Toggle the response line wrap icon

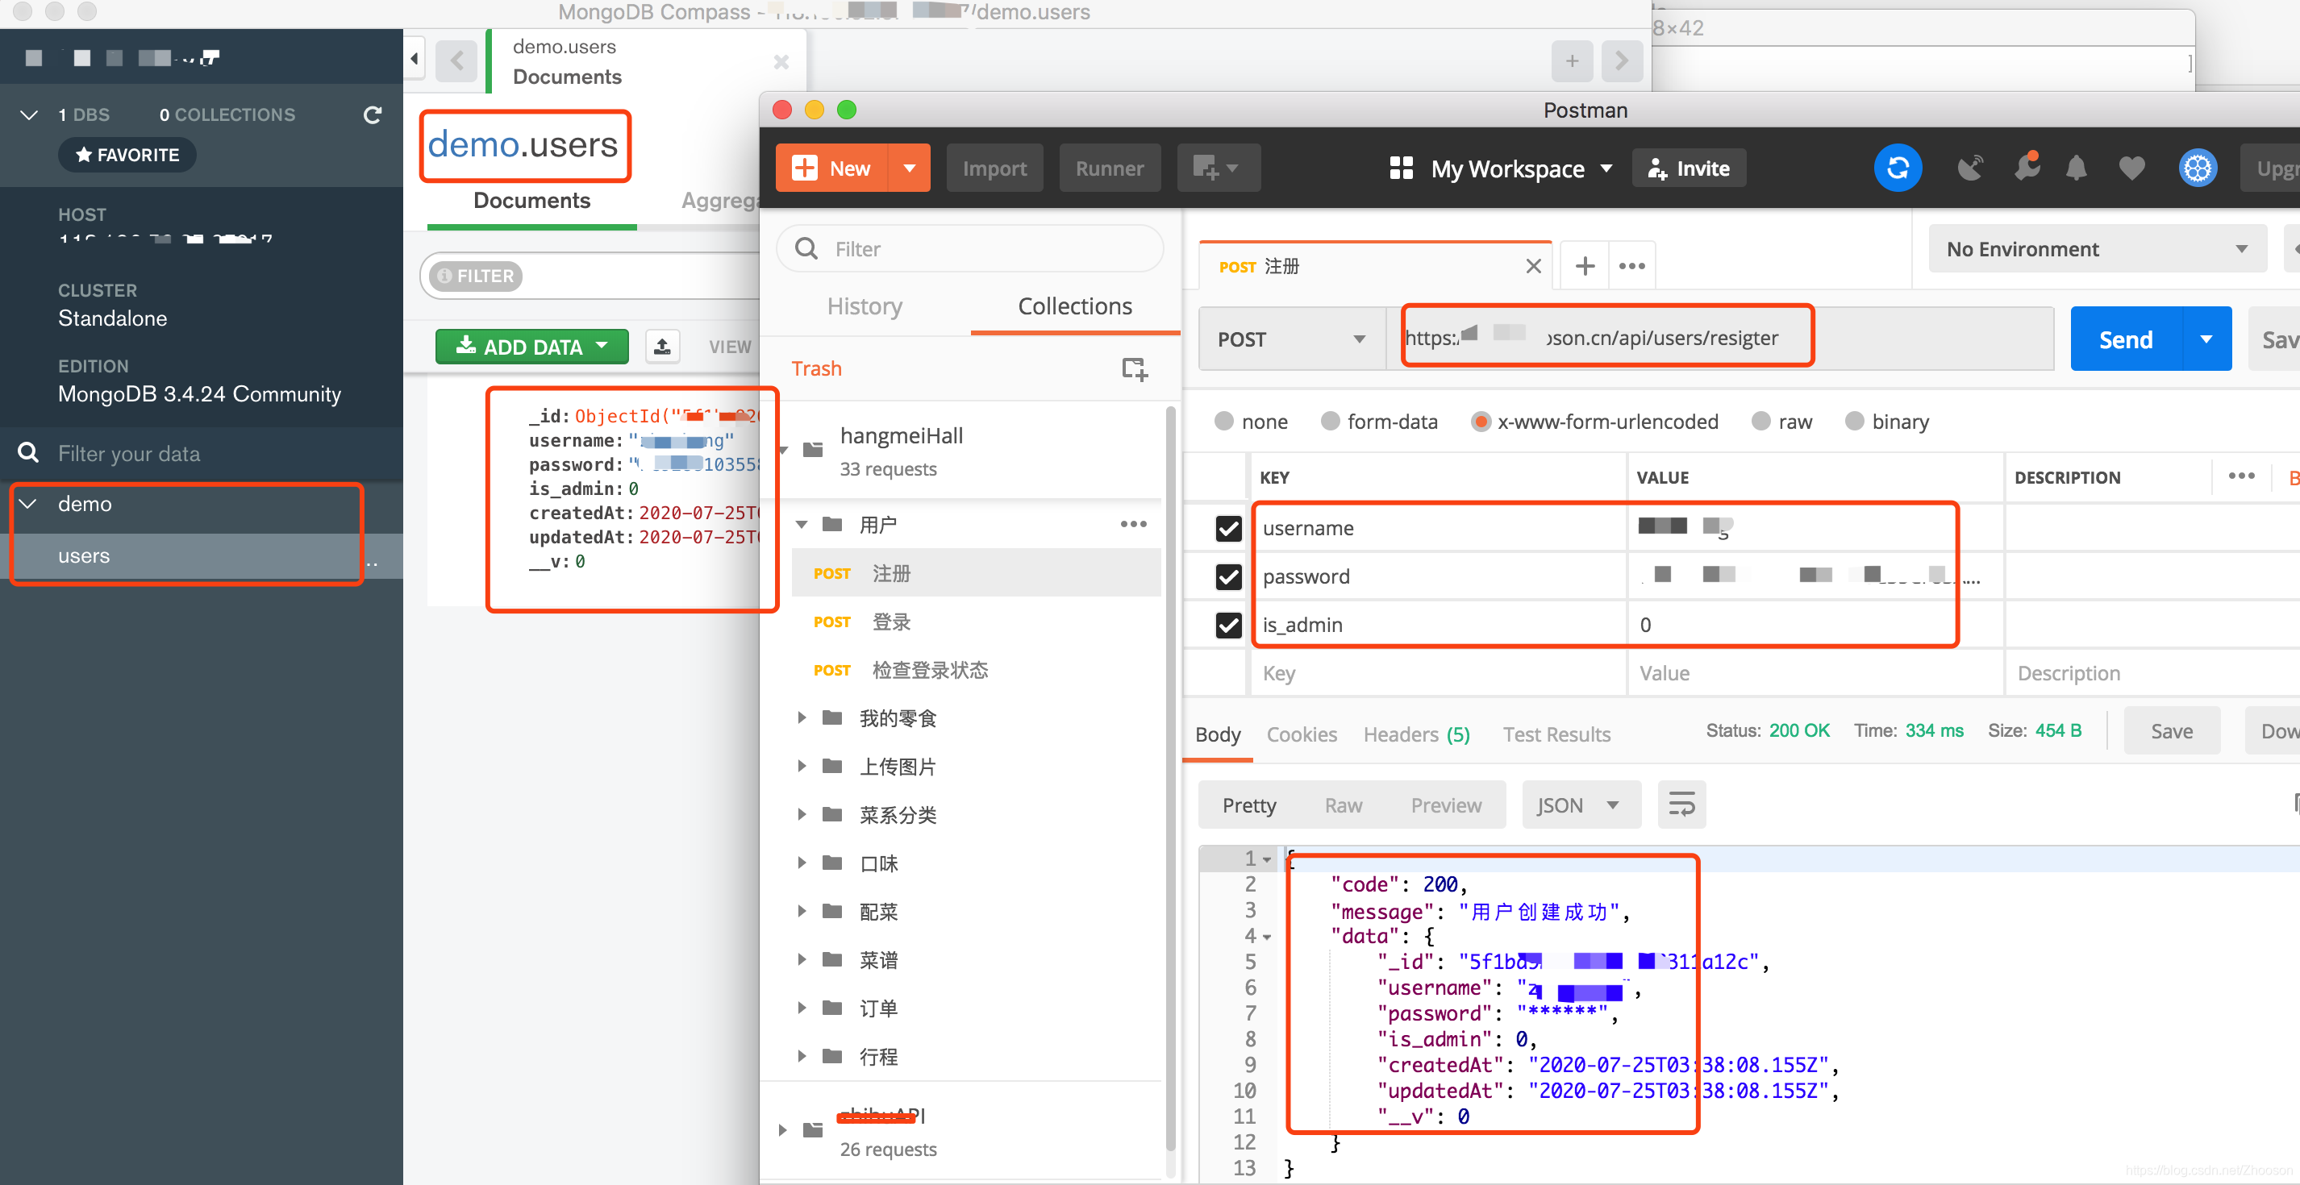[1681, 805]
